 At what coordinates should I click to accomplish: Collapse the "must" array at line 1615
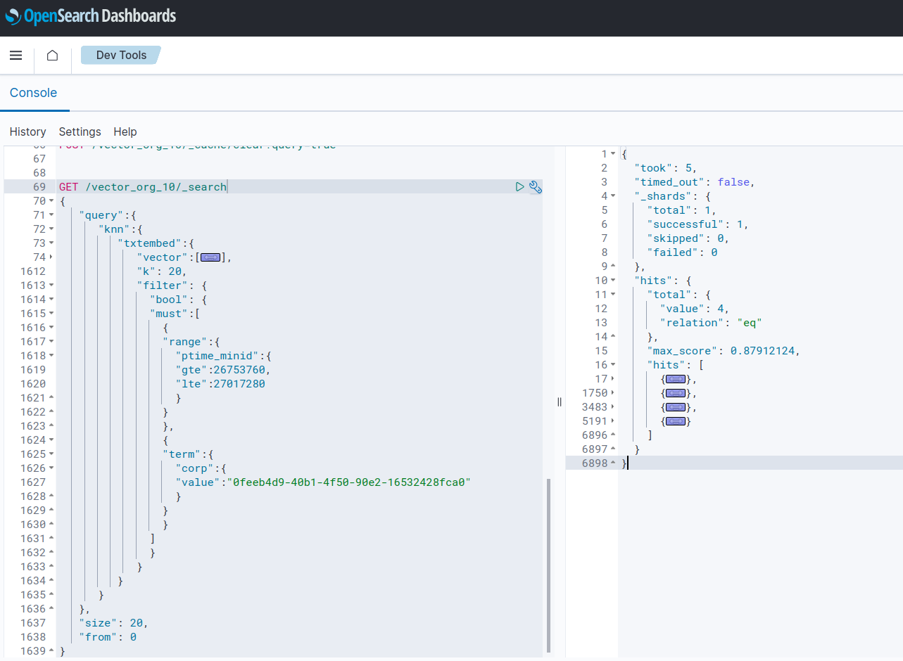[x=52, y=314]
